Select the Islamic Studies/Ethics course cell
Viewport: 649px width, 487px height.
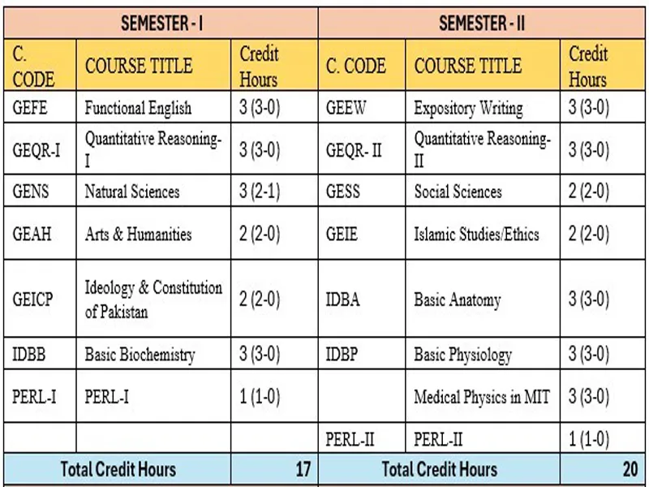pos(476,235)
